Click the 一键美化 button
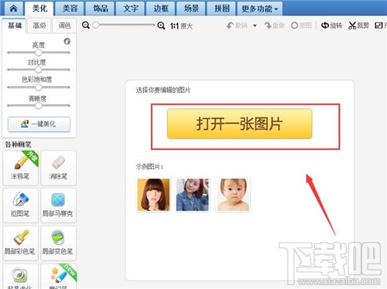The image size is (387, 289). [39, 124]
